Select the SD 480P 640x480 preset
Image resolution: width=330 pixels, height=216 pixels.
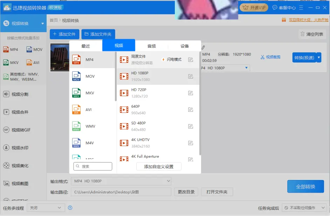[x=158, y=126]
